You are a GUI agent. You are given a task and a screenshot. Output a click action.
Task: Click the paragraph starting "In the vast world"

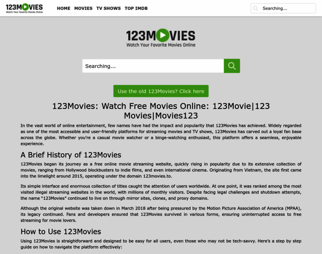coord(161,135)
